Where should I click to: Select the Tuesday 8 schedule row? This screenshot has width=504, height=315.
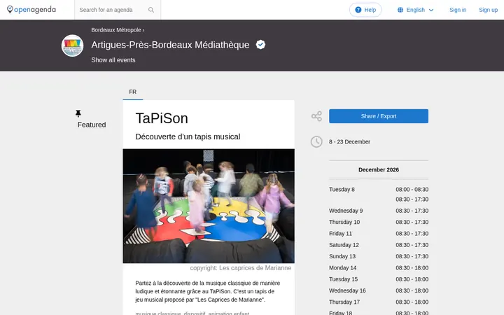pos(379,194)
